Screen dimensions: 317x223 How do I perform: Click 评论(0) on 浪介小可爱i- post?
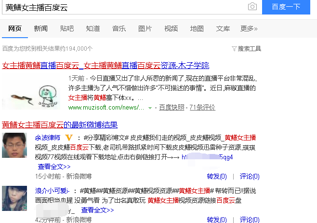[x=250, y=220]
